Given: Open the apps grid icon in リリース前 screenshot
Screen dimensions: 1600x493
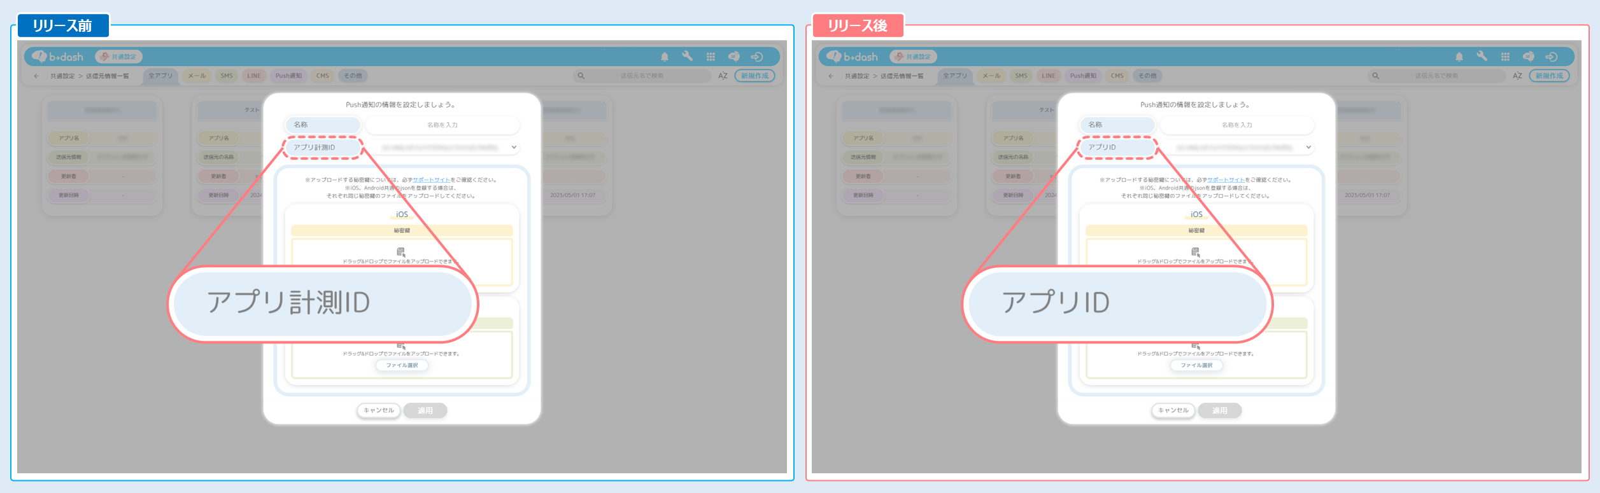Looking at the screenshot, I should point(711,57).
